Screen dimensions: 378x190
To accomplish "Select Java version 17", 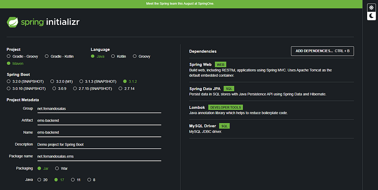I will point(60,180).
